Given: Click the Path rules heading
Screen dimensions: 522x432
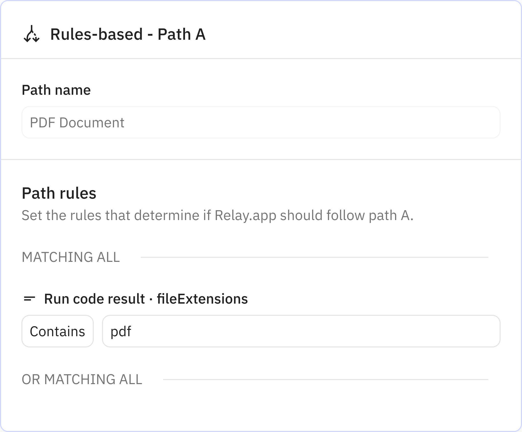Looking at the screenshot, I should coord(59,194).
